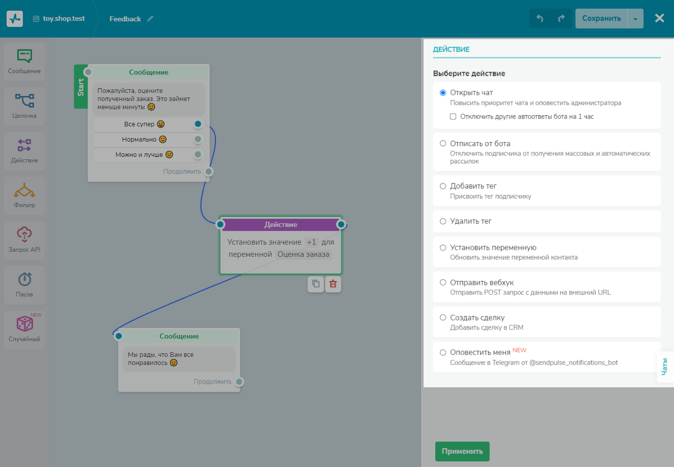Delete the selected Action block
This screenshot has height=467, width=674.
pyautogui.click(x=333, y=284)
